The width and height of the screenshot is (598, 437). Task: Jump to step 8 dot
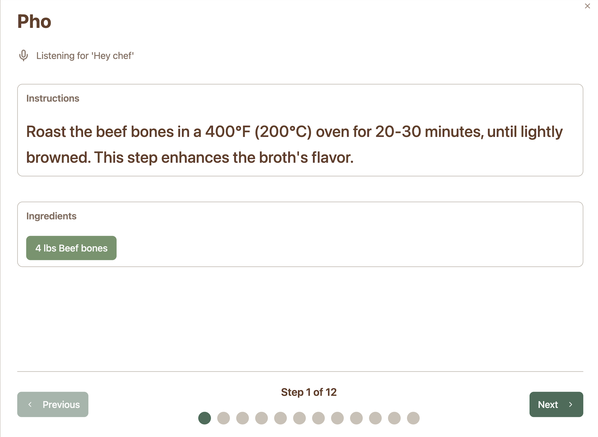[x=337, y=418]
